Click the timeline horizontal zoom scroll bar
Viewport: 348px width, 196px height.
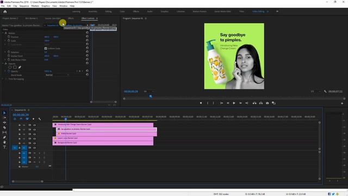click(x=28, y=181)
